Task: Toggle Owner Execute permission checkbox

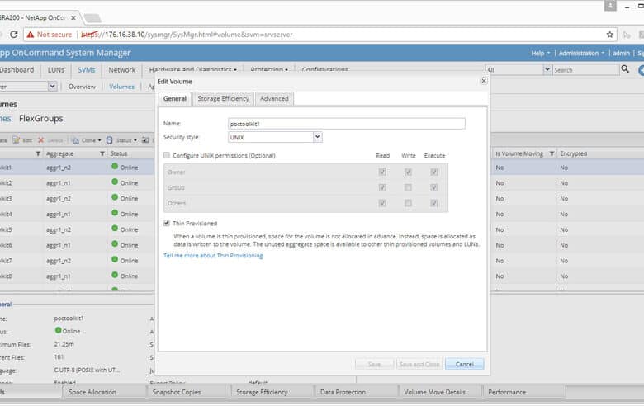Action: click(x=433, y=172)
